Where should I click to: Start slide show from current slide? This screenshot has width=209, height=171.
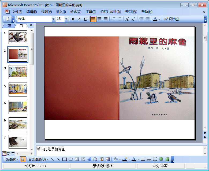pos(13,154)
